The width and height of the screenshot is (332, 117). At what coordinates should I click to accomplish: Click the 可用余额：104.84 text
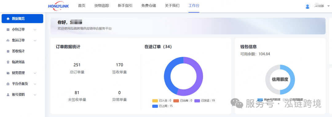click(255, 54)
